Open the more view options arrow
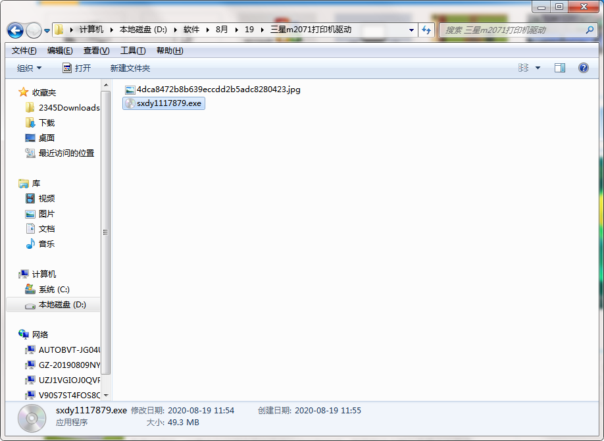This screenshot has height=441, width=604. click(x=538, y=68)
